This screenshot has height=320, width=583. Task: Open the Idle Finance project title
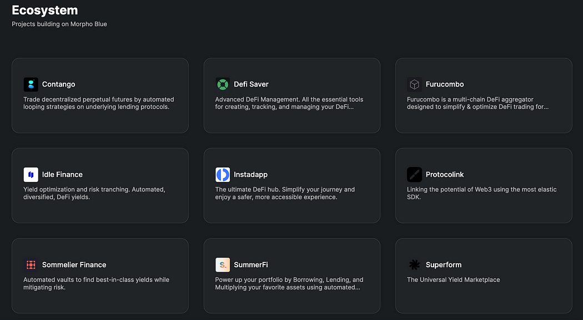click(x=62, y=175)
